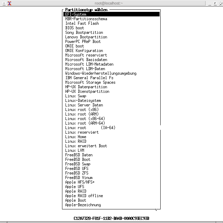The image size is (223, 223).
Task: Select FreeBSD Boot entry
Action: tap(78, 159)
